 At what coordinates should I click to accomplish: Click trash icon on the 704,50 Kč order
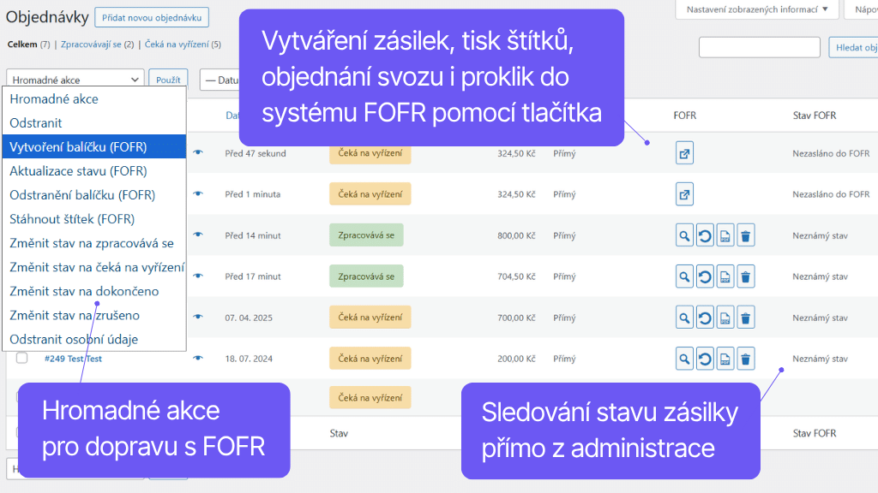(x=745, y=276)
